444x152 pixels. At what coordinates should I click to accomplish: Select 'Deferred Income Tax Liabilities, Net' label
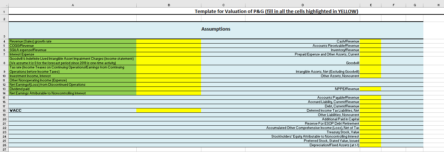pos(303,111)
